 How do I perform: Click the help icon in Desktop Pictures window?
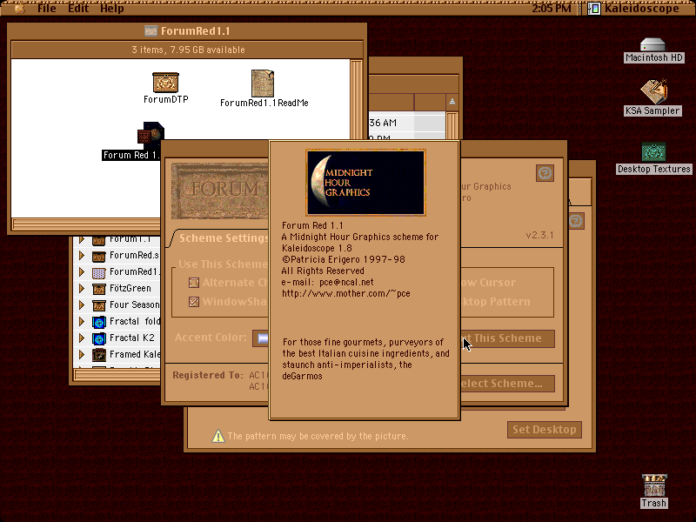click(x=576, y=221)
